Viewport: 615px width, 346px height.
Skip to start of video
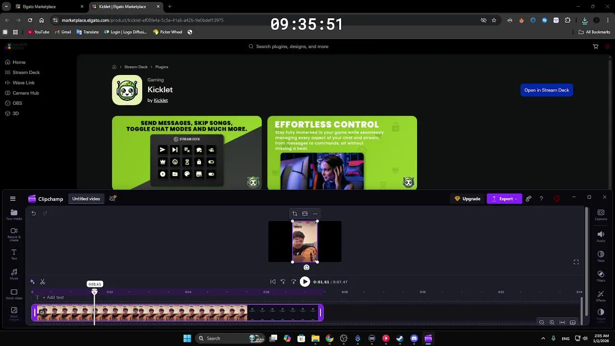click(x=273, y=282)
